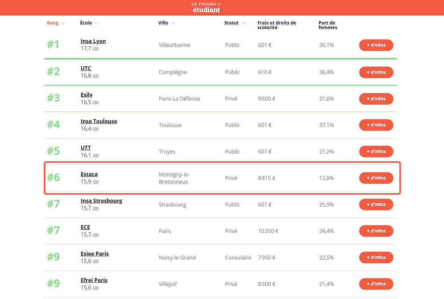Open the Estaca school link
This screenshot has width=444, height=299.
(89, 174)
